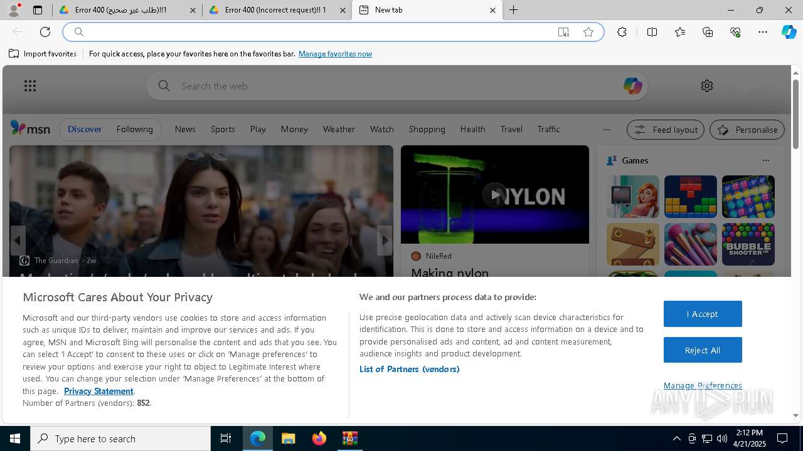803x451 pixels.
Task: Open the Weather category
Action: [339, 129]
